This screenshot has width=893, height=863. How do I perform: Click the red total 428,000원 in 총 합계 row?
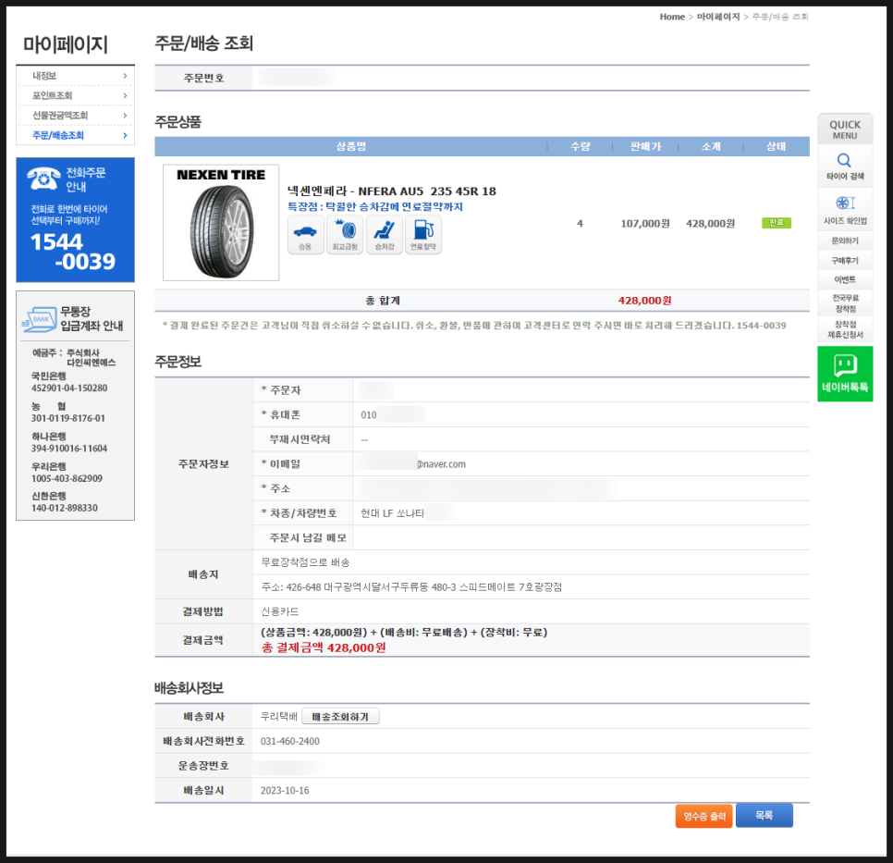coord(644,301)
